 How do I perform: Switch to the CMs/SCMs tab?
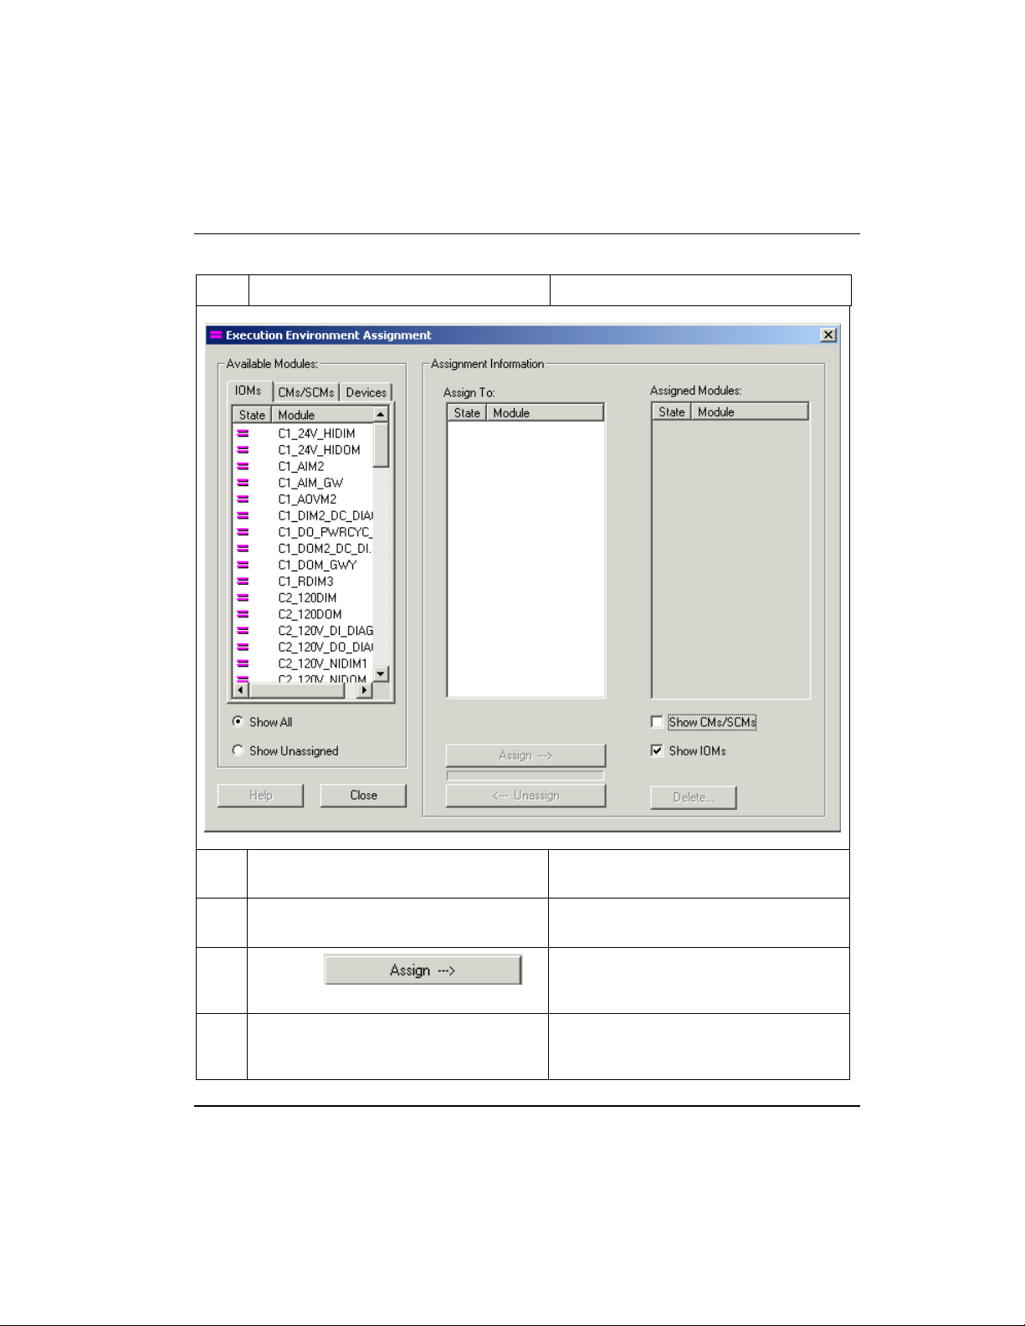pos(306,392)
